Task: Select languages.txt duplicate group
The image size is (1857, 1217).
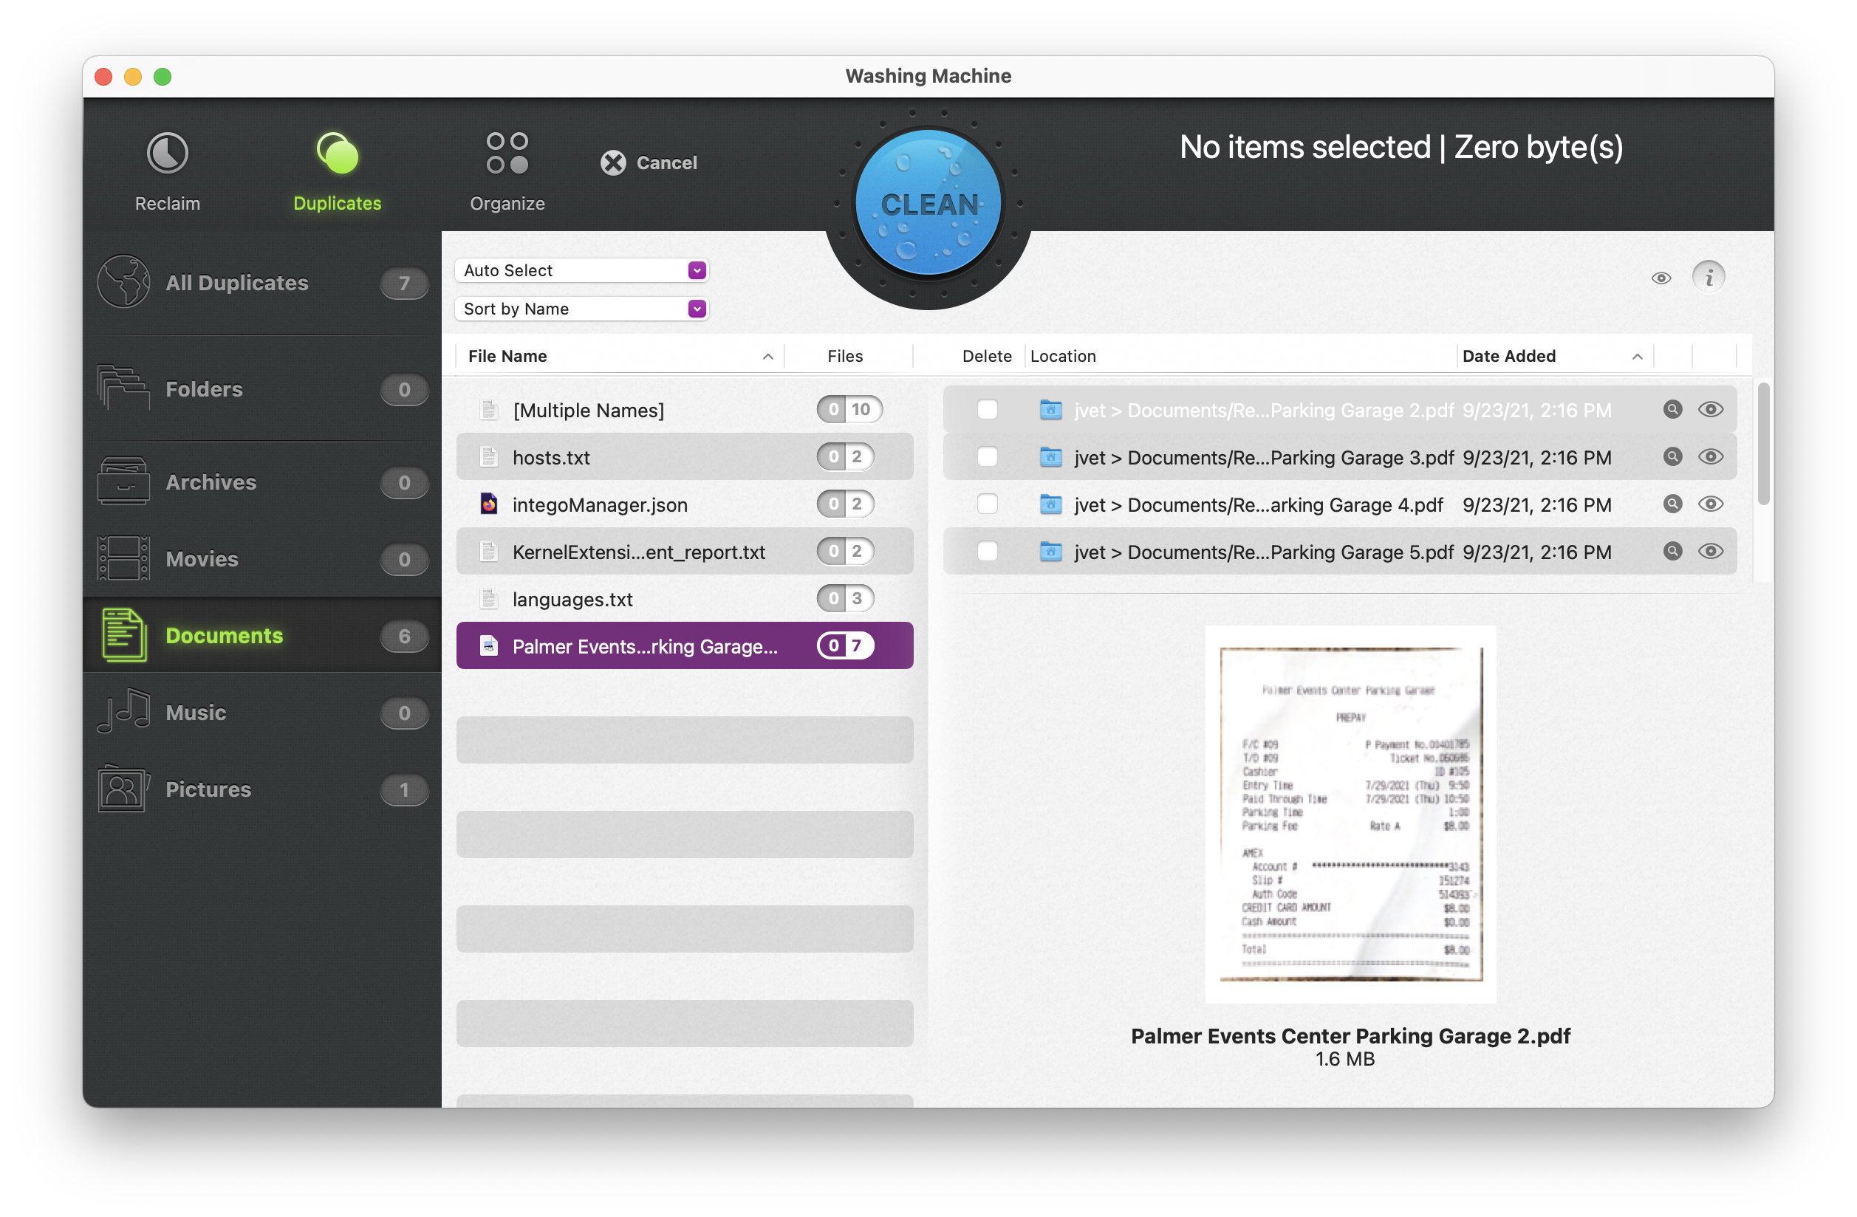Action: (684, 598)
